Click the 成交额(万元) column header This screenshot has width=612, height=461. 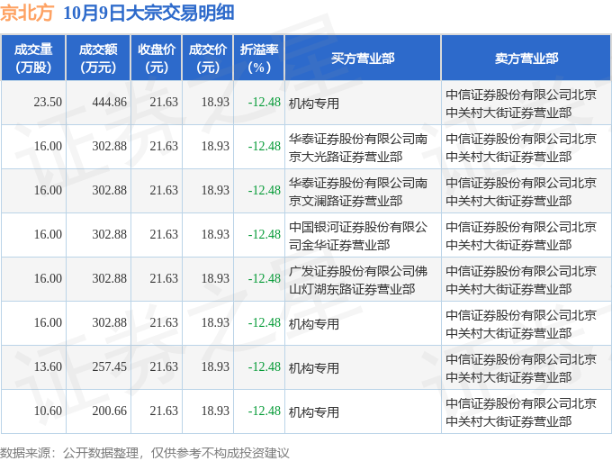click(x=98, y=58)
